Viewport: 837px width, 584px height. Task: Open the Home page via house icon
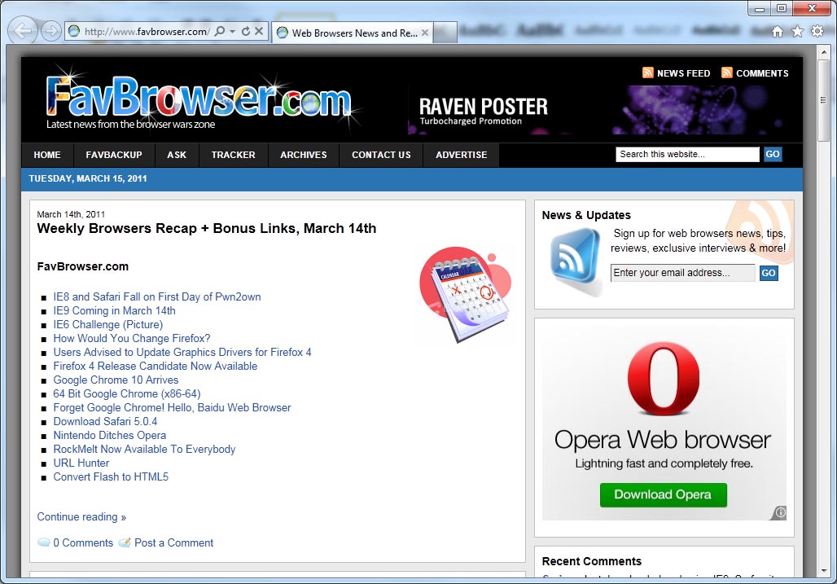(778, 31)
